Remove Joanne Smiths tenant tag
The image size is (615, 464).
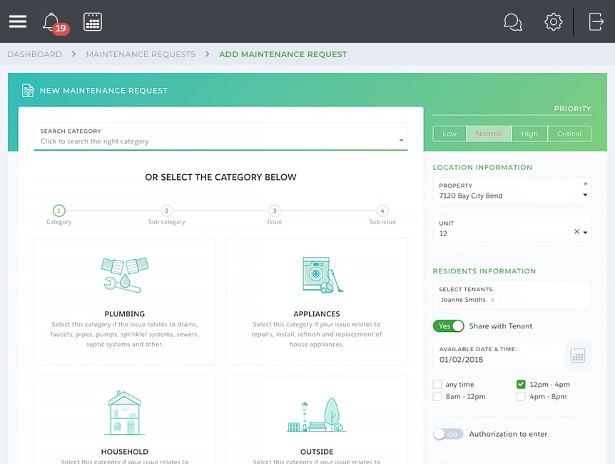click(492, 301)
